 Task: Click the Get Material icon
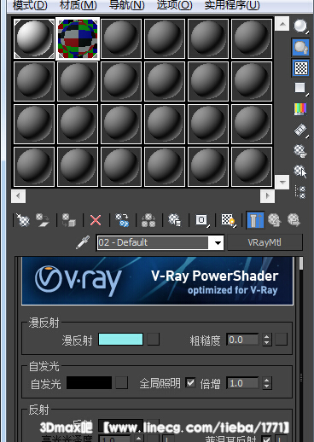tap(23, 220)
